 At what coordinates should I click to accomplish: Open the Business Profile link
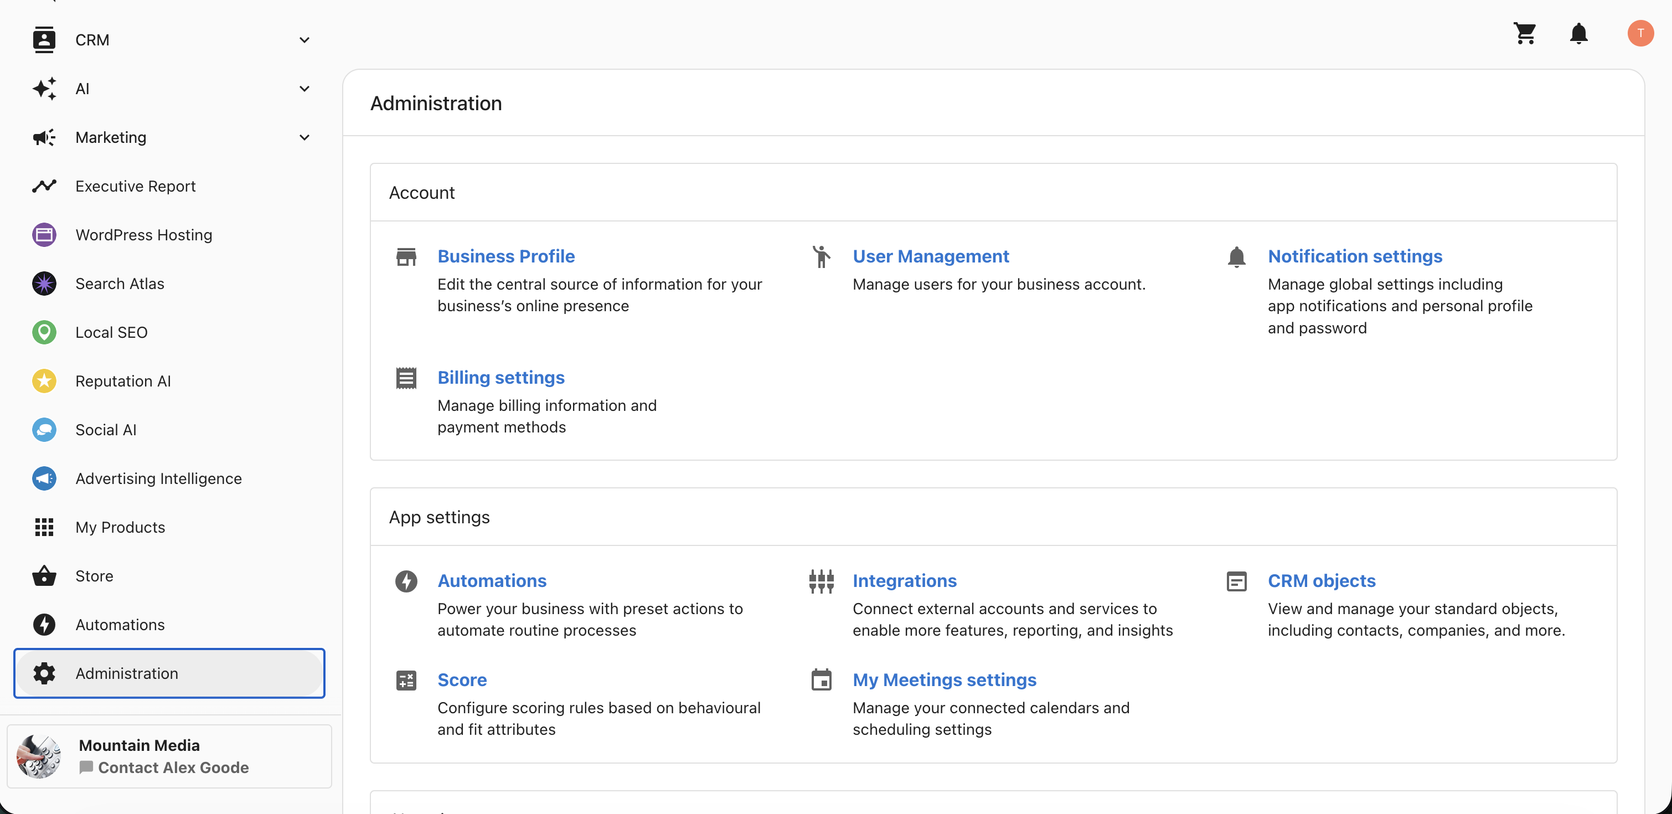pyautogui.click(x=505, y=256)
